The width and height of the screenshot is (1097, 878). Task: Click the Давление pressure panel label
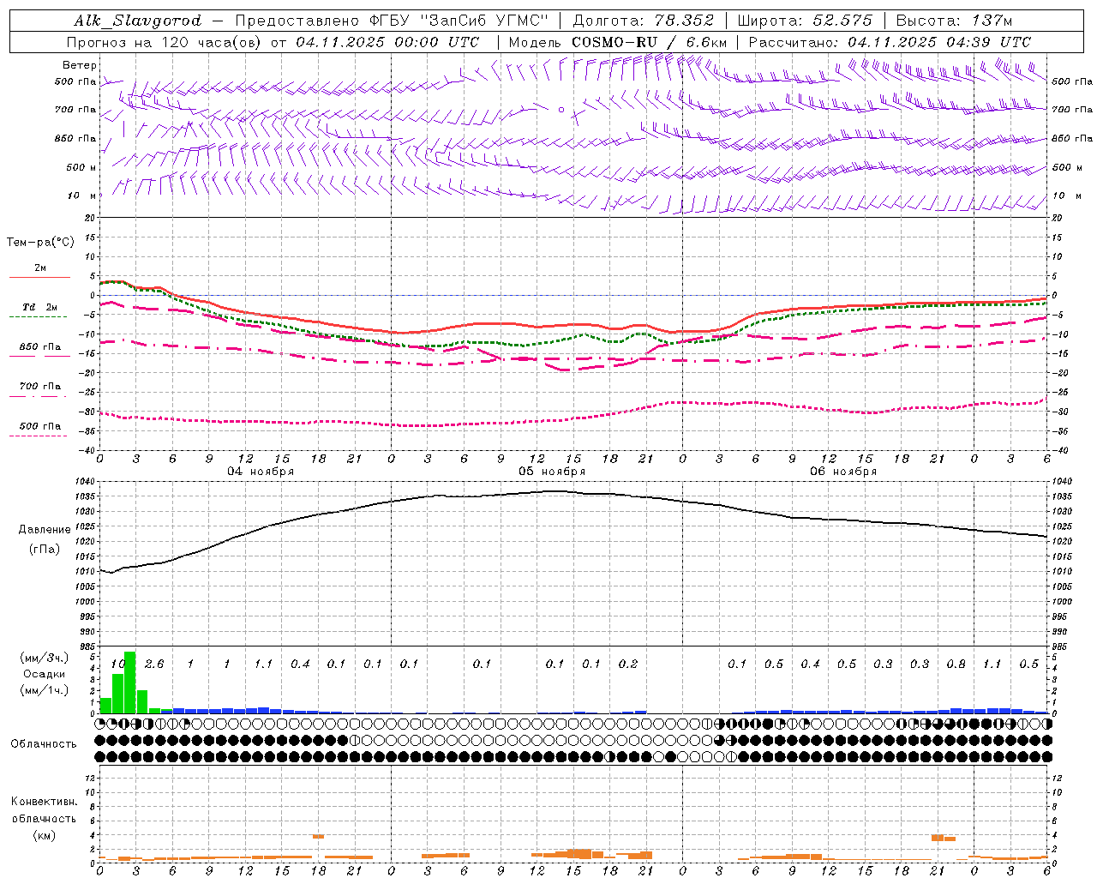tap(44, 530)
